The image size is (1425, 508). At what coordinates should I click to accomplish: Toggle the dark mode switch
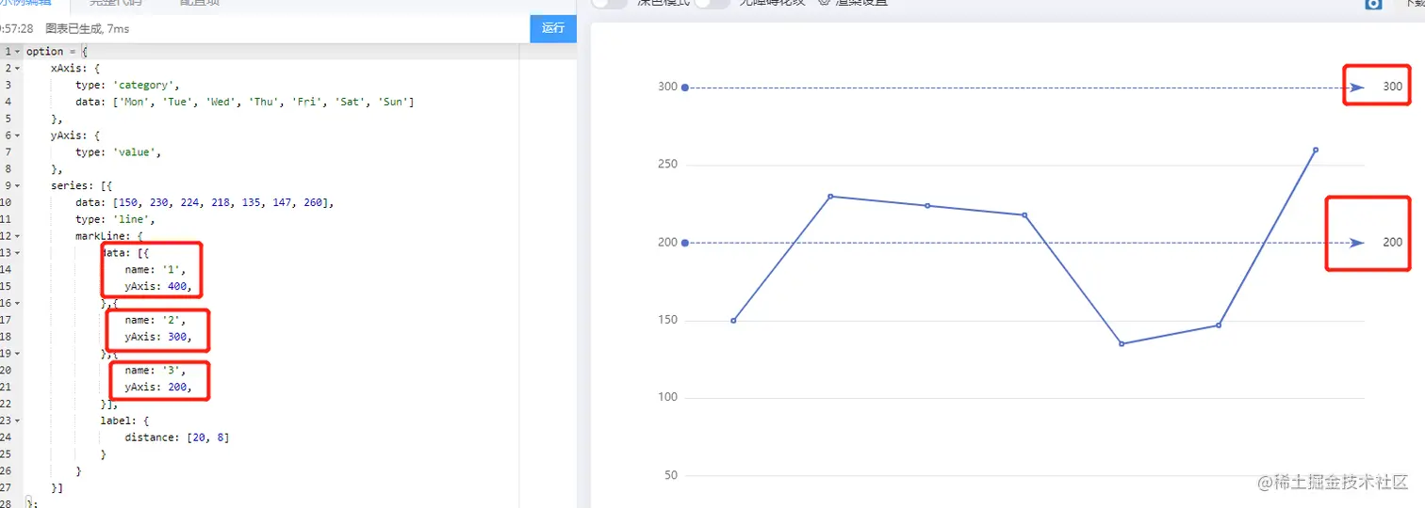click(x=610, y=2)
